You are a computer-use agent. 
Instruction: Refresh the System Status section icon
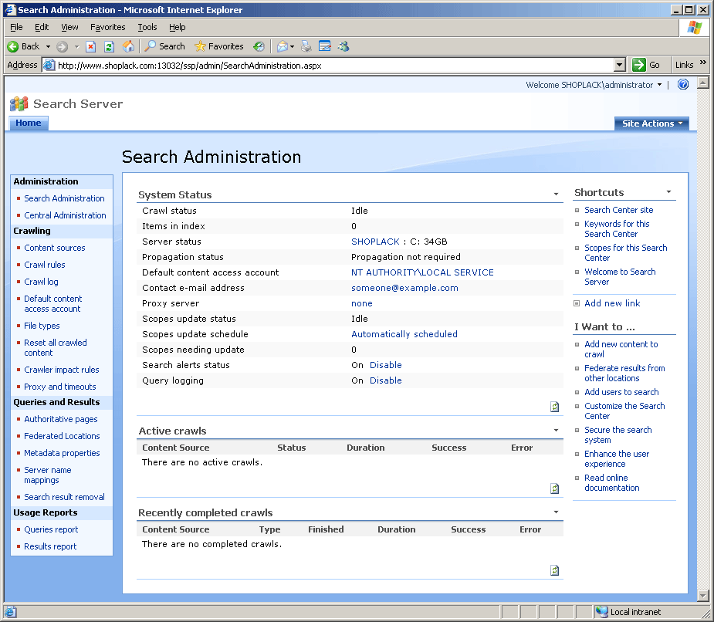(x=555, y=407)
